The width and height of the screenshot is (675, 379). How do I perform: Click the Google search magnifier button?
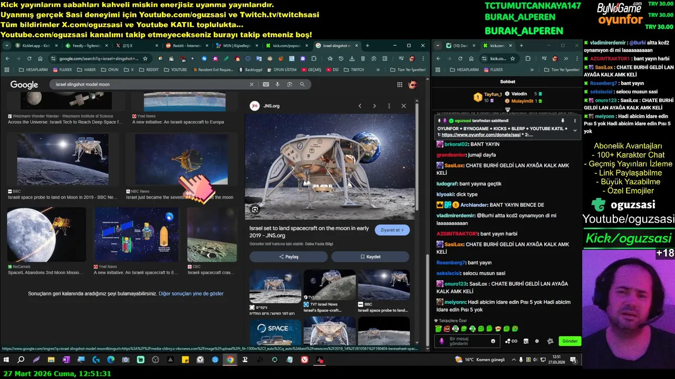[302, 84]
